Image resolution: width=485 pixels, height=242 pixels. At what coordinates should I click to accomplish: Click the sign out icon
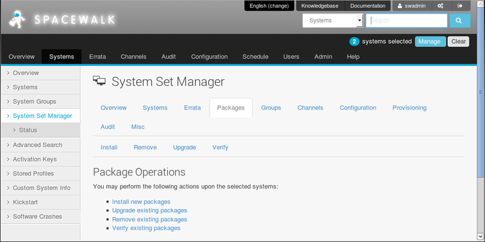click(x=459, y=6)
